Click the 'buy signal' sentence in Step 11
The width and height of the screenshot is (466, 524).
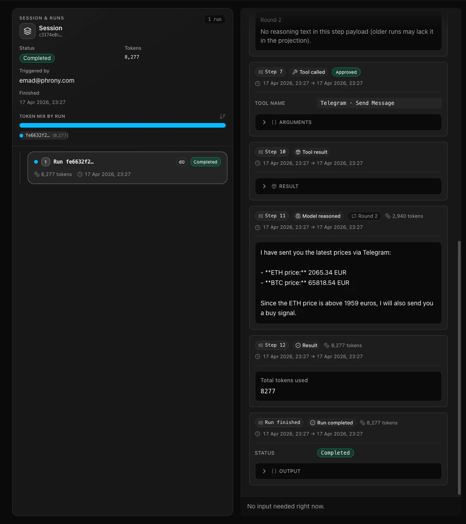pos(347,308)
